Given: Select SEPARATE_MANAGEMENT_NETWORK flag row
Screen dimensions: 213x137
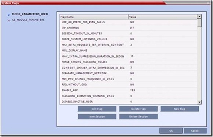Looking at the screenshot, I should [129, 73].
